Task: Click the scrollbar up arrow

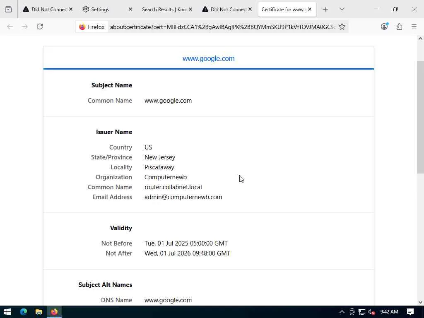Action: [x=420, y=39]
